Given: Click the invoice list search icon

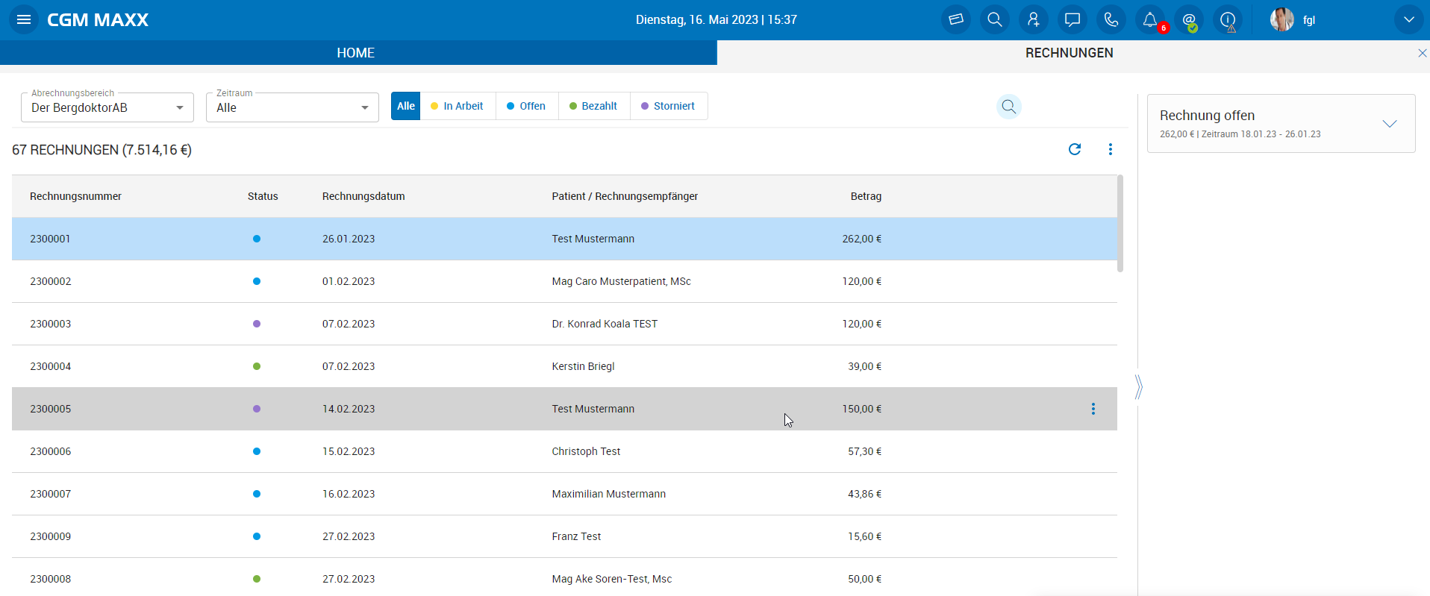Looking at the screenshot, I should (1009, 107).
